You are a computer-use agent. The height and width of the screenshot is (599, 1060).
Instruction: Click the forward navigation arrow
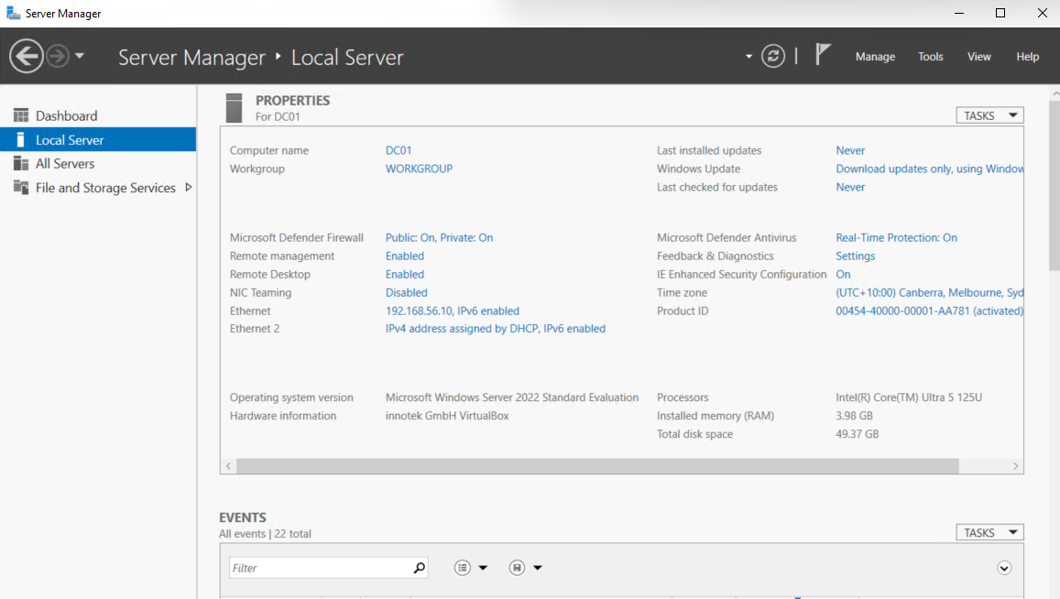pyautogui.click(x=58, y=56)
